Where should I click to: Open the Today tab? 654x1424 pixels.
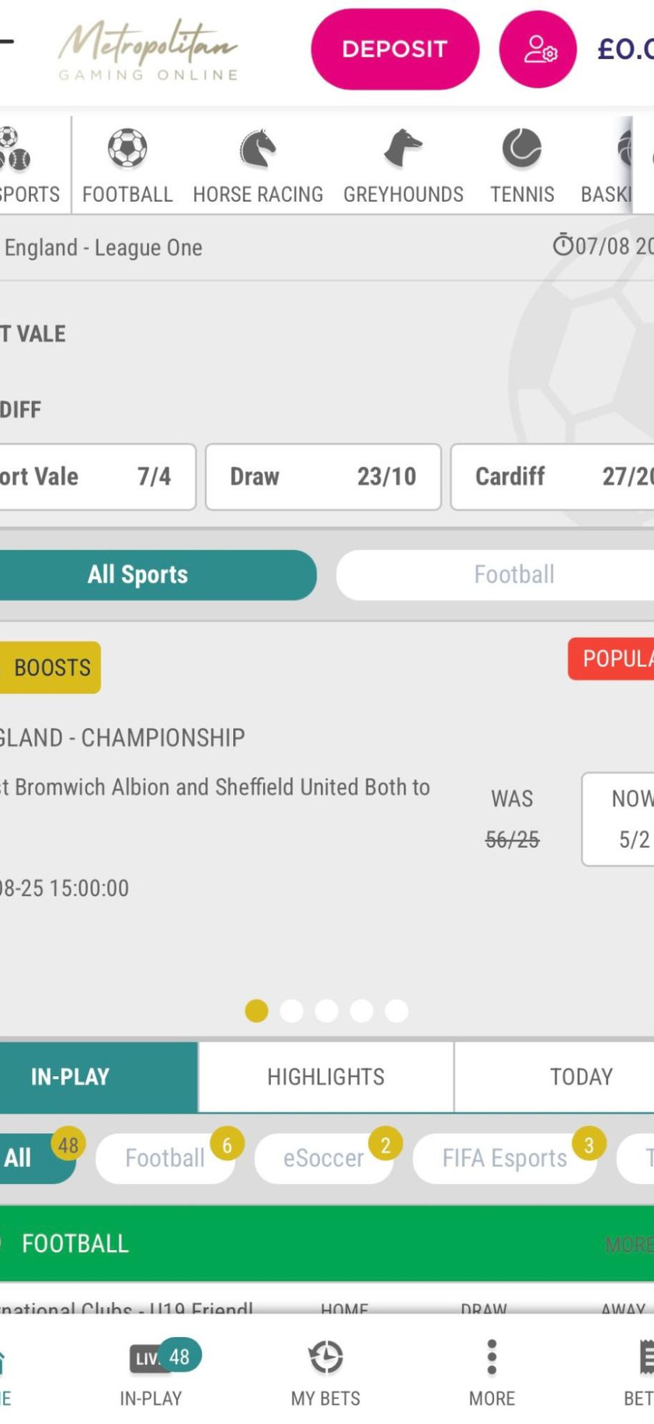coord(581,1077)
